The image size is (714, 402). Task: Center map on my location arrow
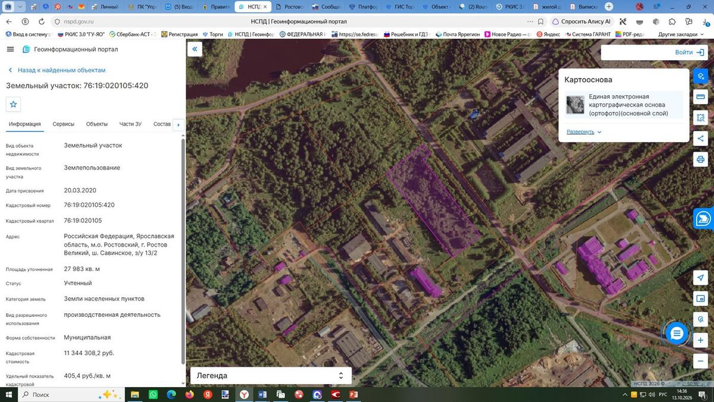click(x=701, y=278)
